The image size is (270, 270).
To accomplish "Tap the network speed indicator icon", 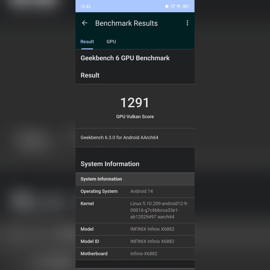I will [x=173, y=7].
